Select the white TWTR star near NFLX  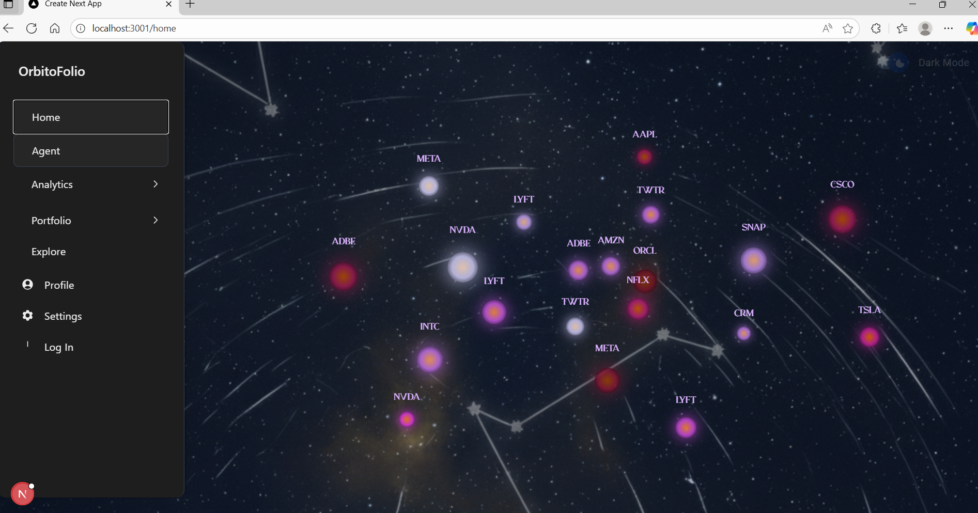[x=575, y=327]
